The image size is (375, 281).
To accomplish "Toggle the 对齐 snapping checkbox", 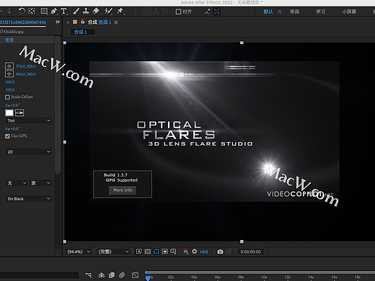I will tap(178, 12).
